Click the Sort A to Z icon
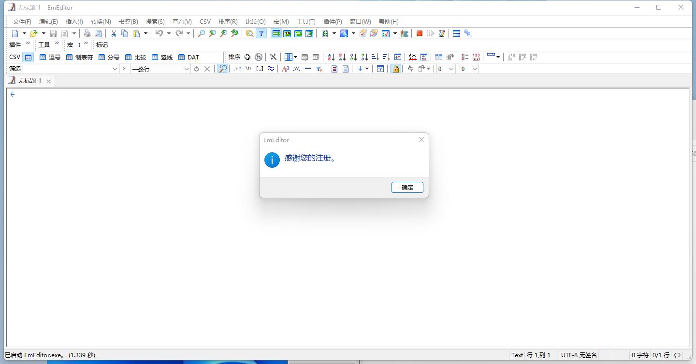Viewport: 696px width, 364px height. pyautogui.click(x=331, y=57)
